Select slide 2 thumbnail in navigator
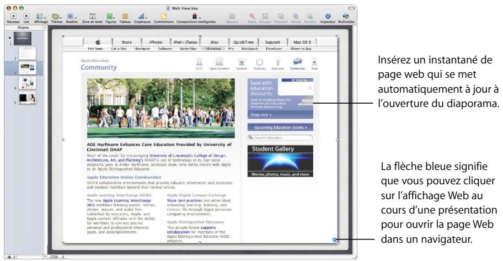The image size is (503, 261). (x=27, y=53)
